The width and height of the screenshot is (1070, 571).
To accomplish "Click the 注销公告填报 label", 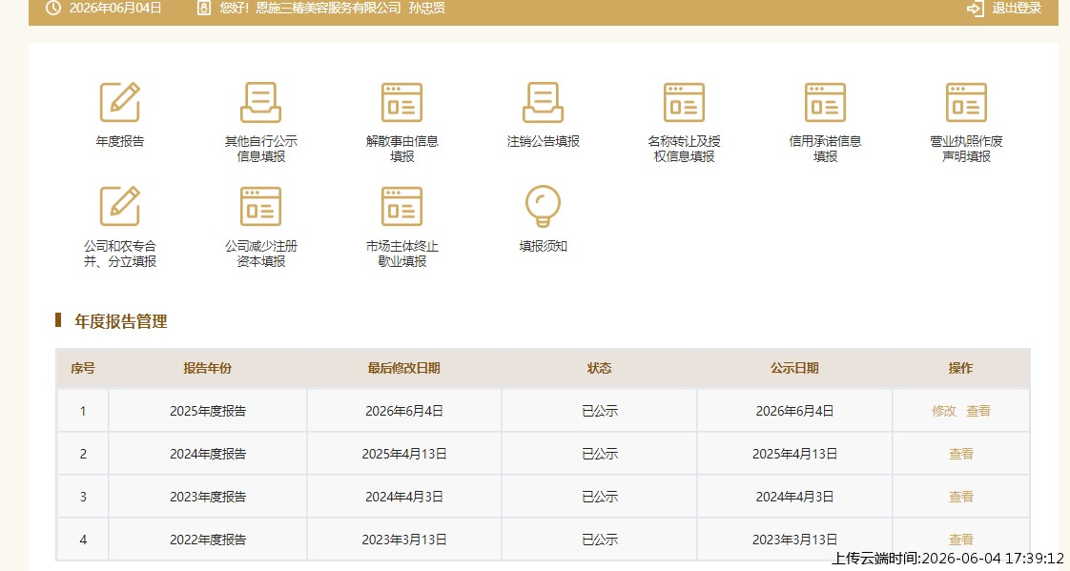I will tap(544, 141).
